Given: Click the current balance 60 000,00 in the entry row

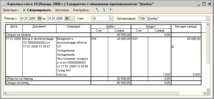Looking at the screenshot, I should point(194,39).
